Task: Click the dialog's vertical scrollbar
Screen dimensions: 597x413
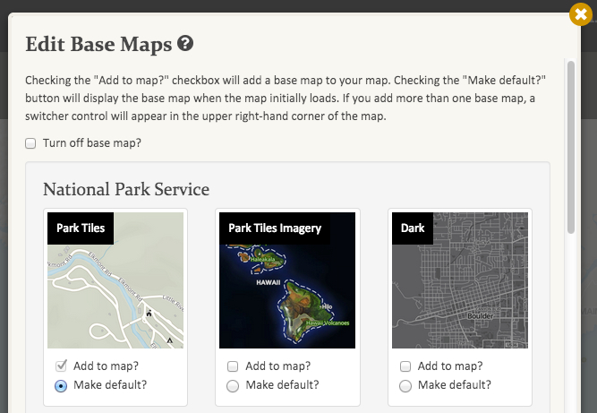Action: [571, 147]
